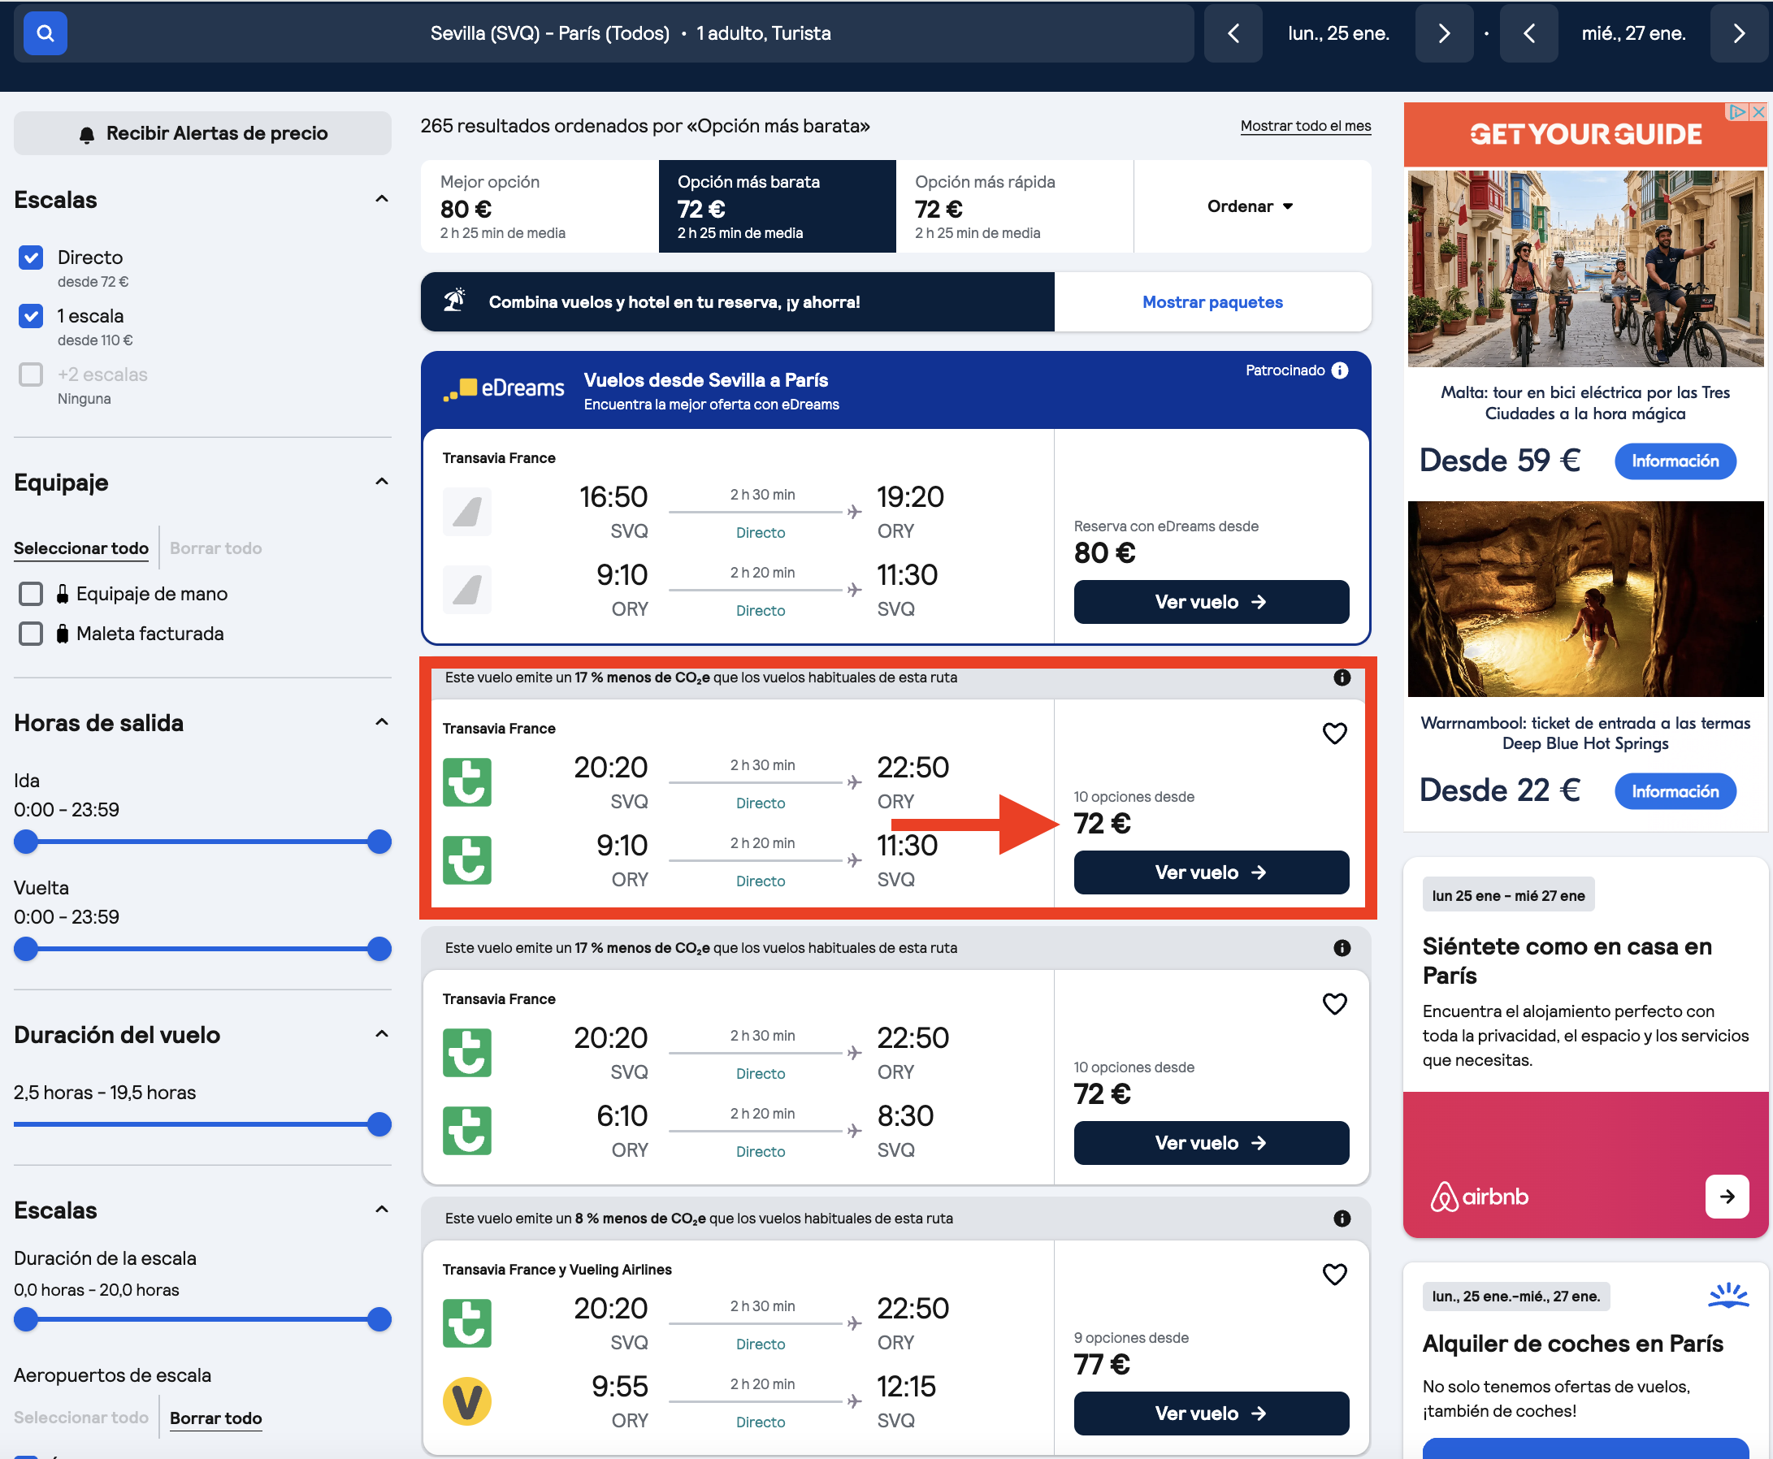Screen dimensions: 1773x1459
Task: Collapse the Equipaje section
Action: [382, 482]
